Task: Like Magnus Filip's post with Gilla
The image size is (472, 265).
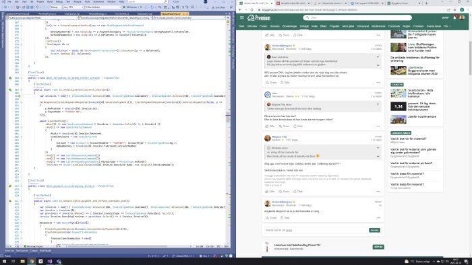Action: click(270, 192)
